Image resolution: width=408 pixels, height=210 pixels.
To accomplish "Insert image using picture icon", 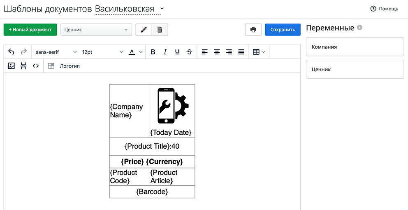I will click(12, 66).
